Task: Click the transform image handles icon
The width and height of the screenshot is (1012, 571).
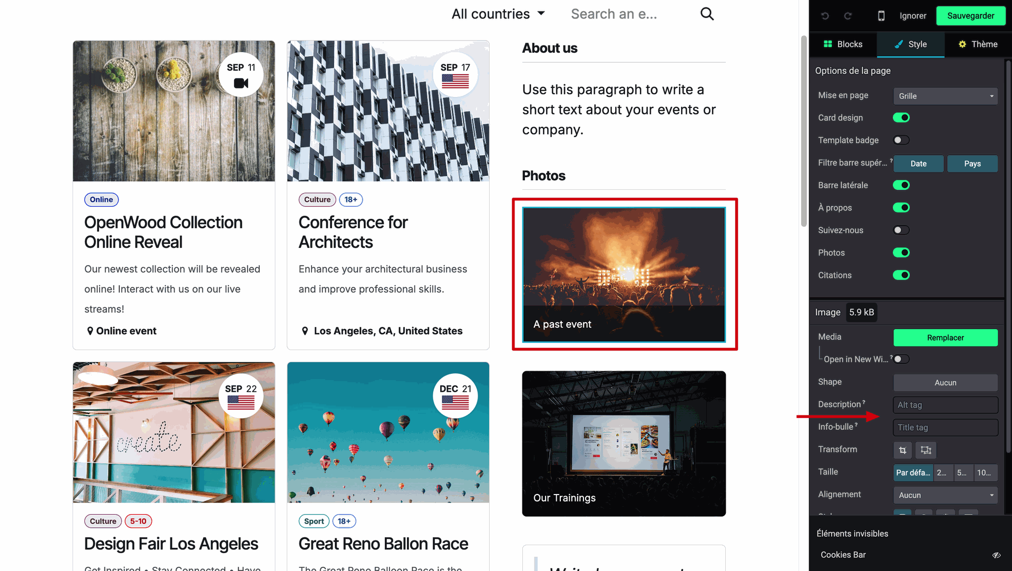Action: [926, 450]
